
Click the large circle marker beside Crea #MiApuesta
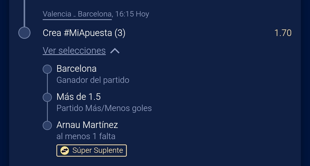pos(24,33)
